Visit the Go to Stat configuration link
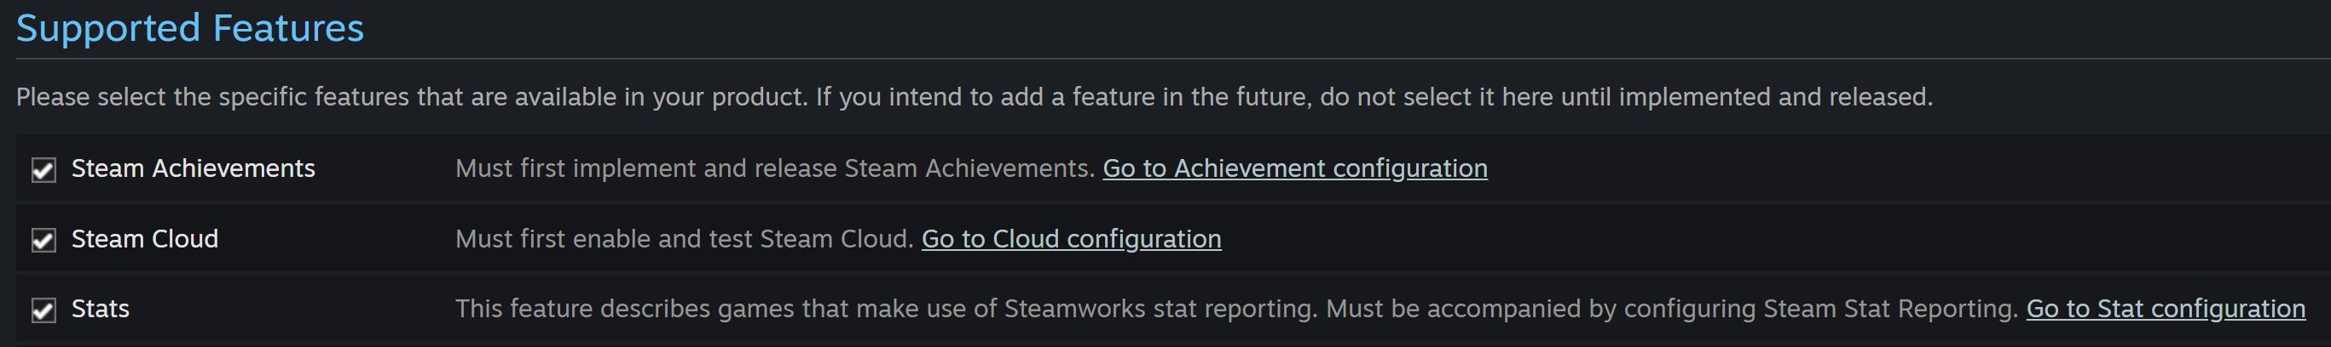This screenshot has height=347, width=2331. coord(2165,309)
